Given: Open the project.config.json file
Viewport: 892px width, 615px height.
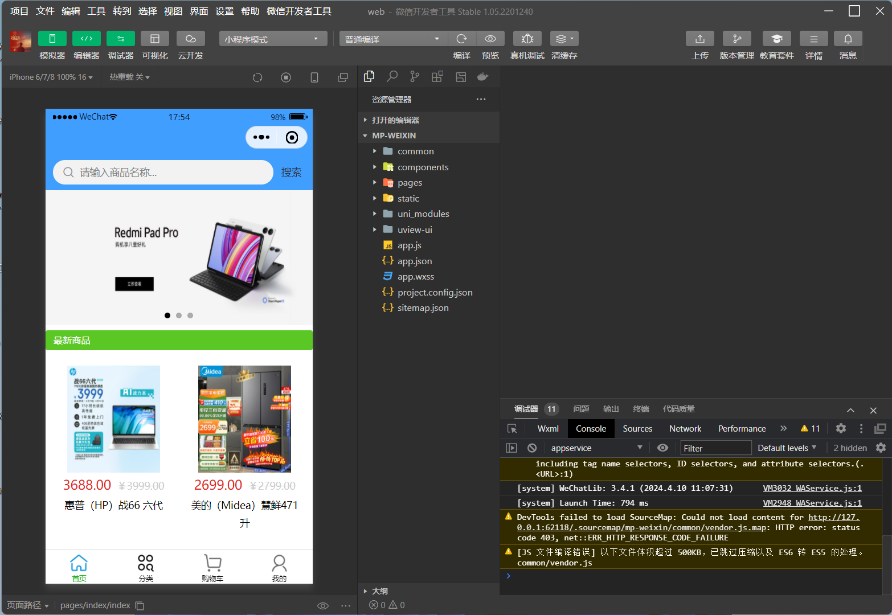Looking at the screenshot, I should 429,292.
